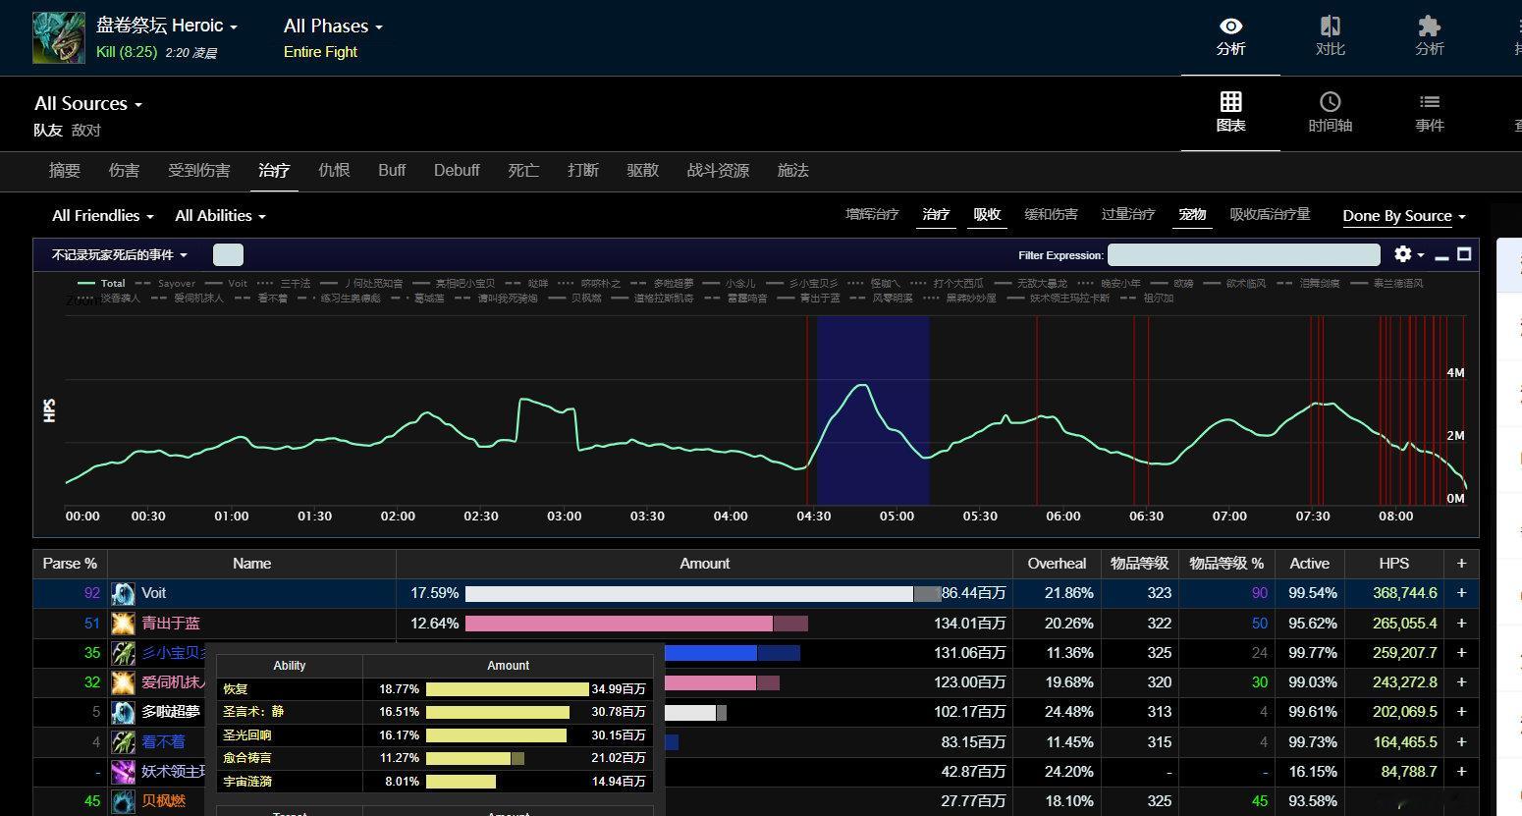The width and height of the screenshot is (1522, 816).
Task: Open the All Sources dropdown
Action: [88, 103]
